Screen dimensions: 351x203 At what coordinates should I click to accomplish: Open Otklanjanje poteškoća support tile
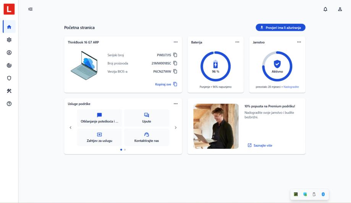(x=99, y=118)
